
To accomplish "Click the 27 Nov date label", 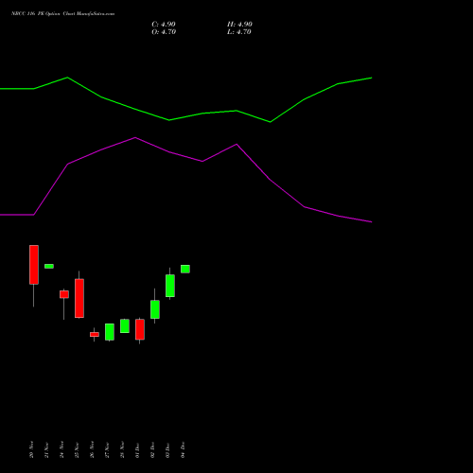I will pyautogui.click(x=107, y=449).
